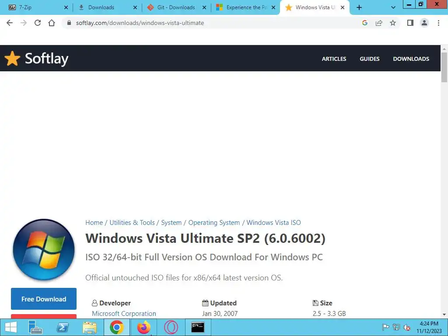Open the System breadcrumb link

pyautogui.click(x=171, y=223)
